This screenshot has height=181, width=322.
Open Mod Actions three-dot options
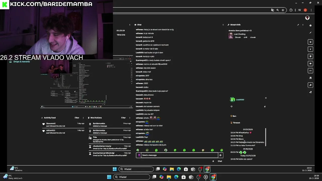130,118
